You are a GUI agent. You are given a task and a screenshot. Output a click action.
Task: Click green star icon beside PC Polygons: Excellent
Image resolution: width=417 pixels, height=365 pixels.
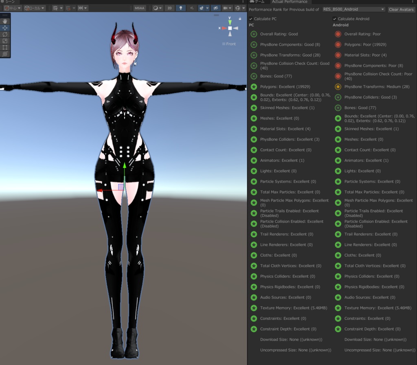(254, 87)
